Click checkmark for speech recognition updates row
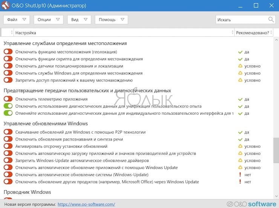The width and height of the screenshot is (279, 208). pyautogui.click(x=240, y=139)
